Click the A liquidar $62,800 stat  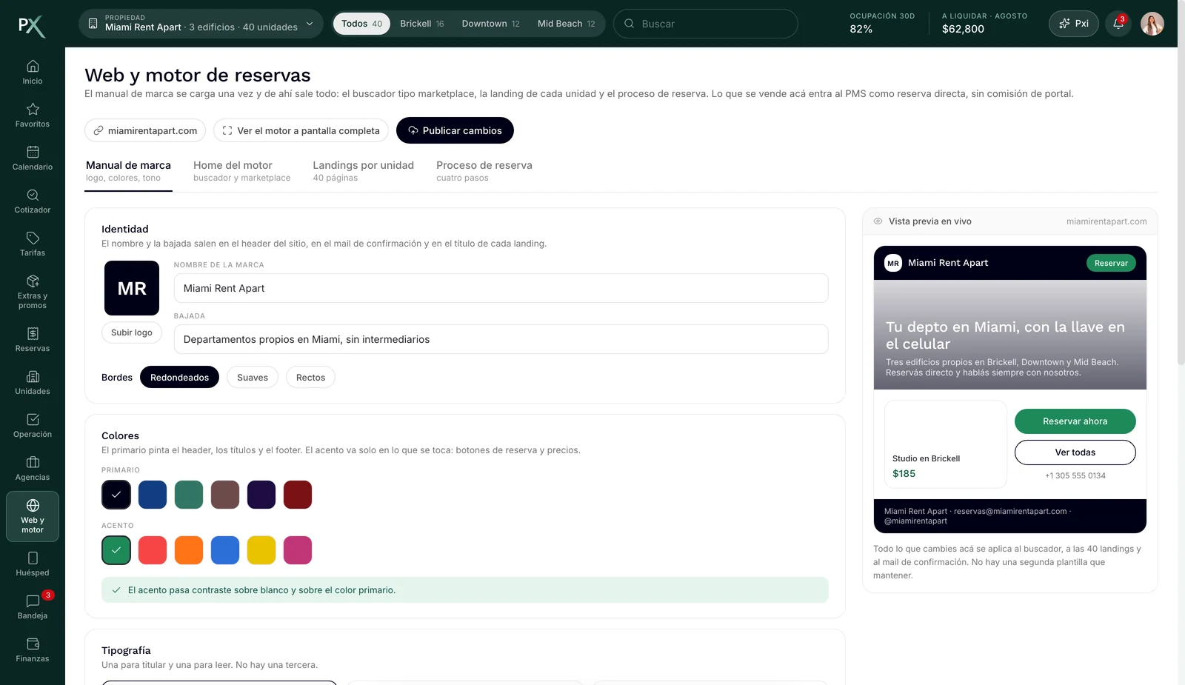[x=984, y=24]
